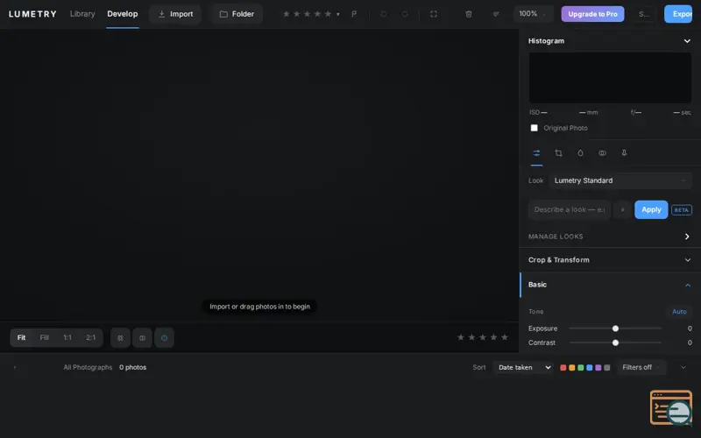Open the Sort Date taken dropdown
The width and height of the screenshot is (701, 438).
tap(522, 367)
